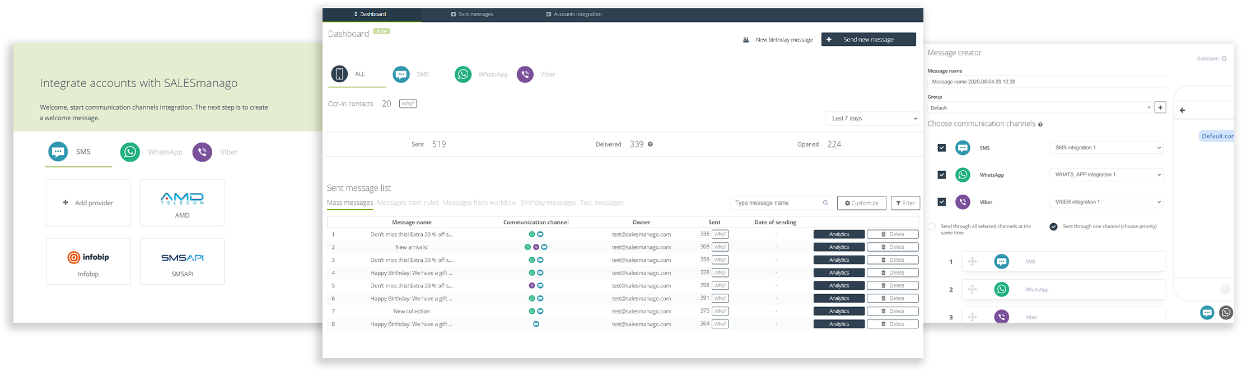Uncheck the SMS channel checkbox
Screen dimensions: 1242x372
pos(942,148)
